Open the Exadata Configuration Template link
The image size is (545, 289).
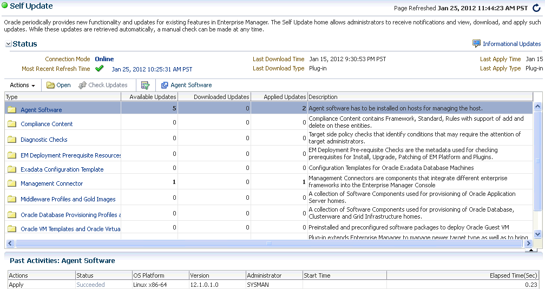62,169
